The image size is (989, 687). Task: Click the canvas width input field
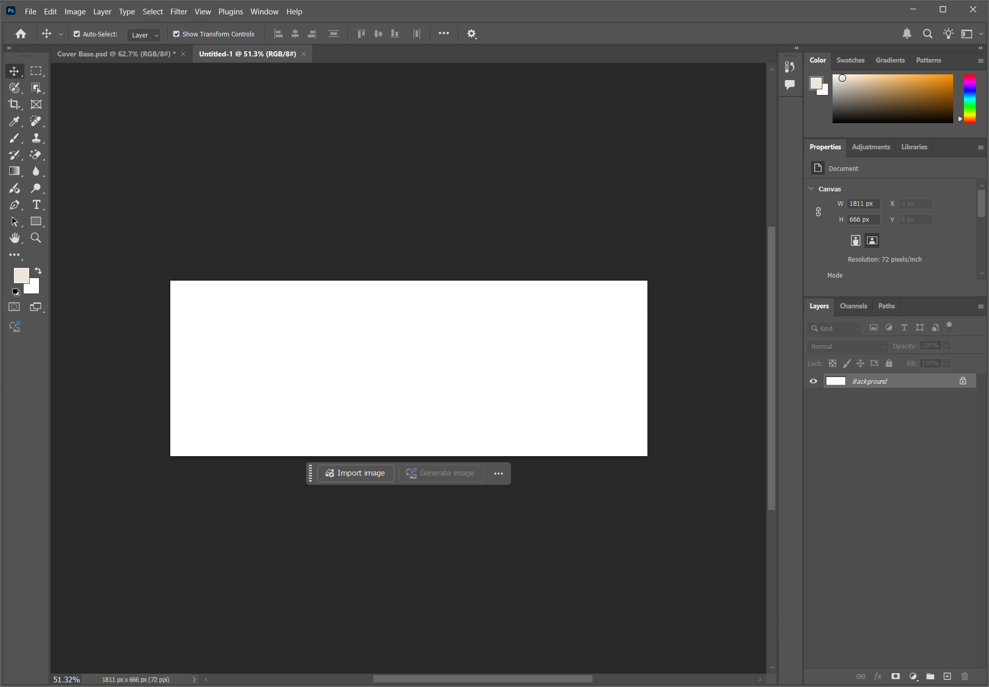tap(863, 204)
